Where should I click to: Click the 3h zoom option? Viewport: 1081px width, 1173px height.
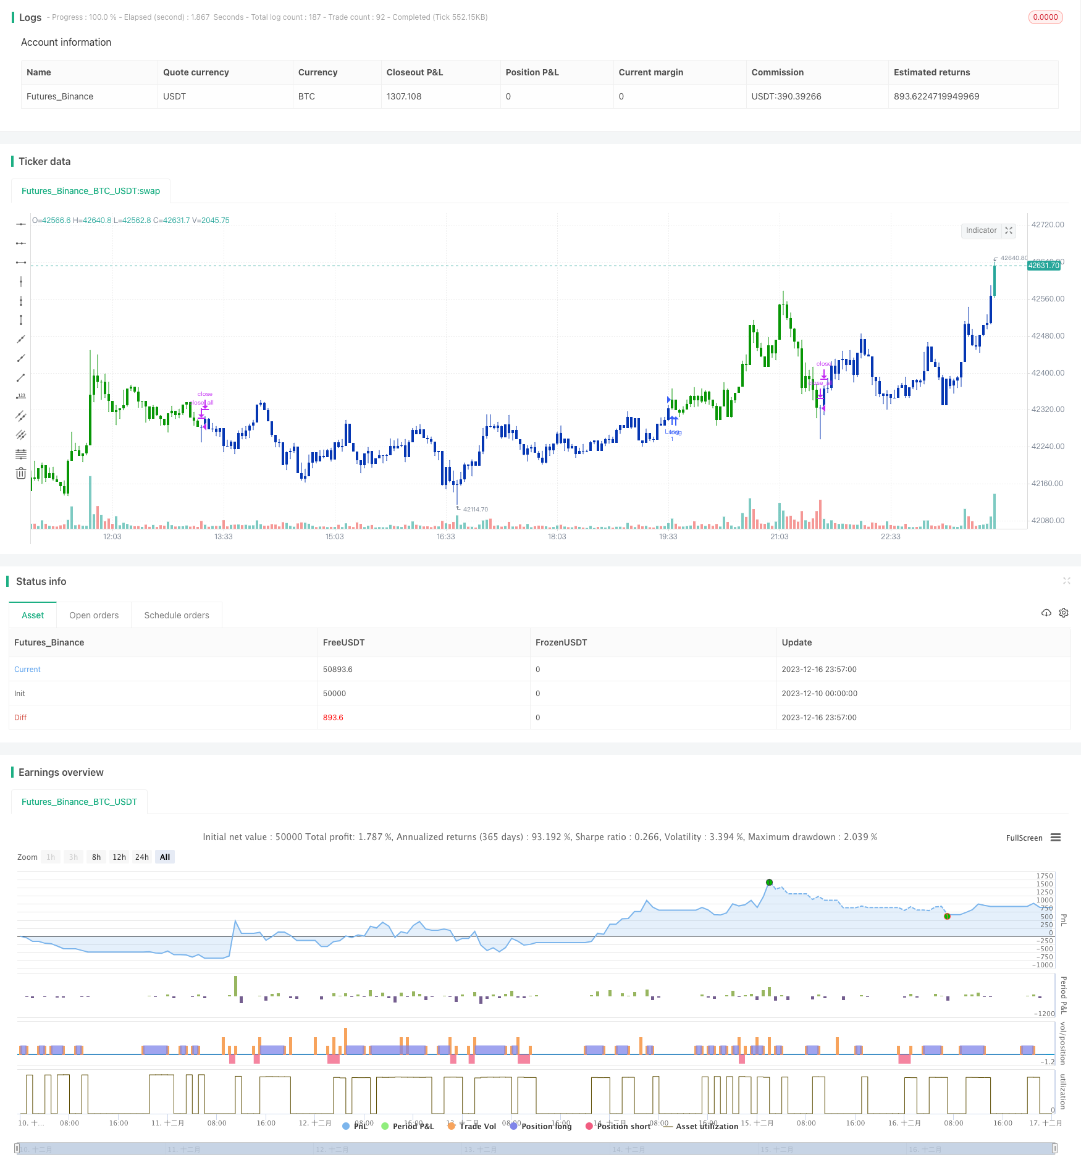[74, 857]
